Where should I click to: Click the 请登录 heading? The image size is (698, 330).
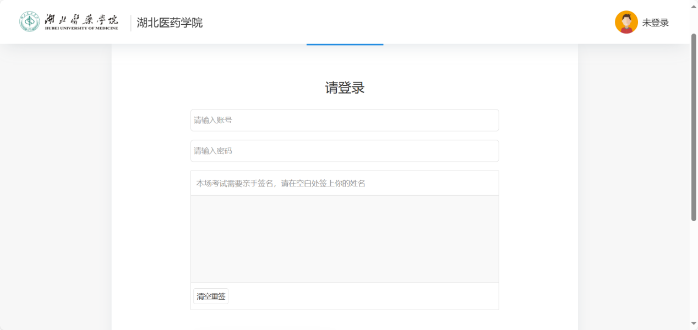(345, 88)
